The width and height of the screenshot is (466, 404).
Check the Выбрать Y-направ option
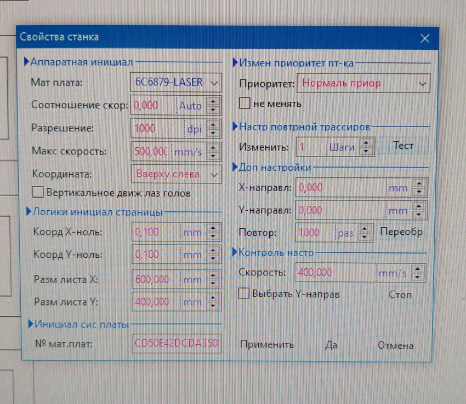[245, 294]
